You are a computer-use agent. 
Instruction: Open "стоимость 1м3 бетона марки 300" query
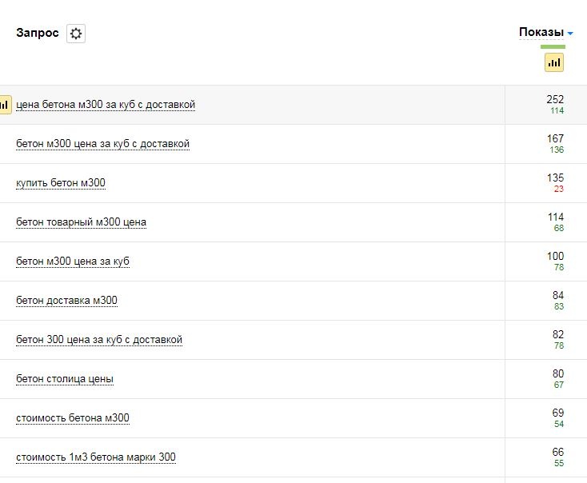click(96, 457)
